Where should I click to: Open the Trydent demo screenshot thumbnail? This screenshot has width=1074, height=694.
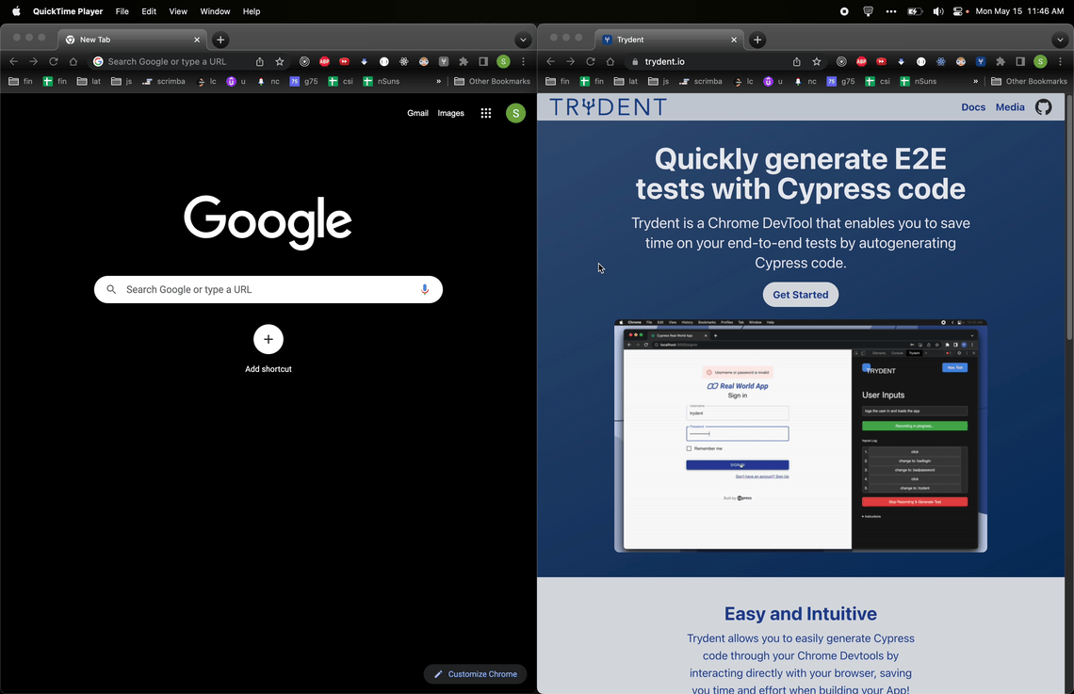[x=800, y=435]
